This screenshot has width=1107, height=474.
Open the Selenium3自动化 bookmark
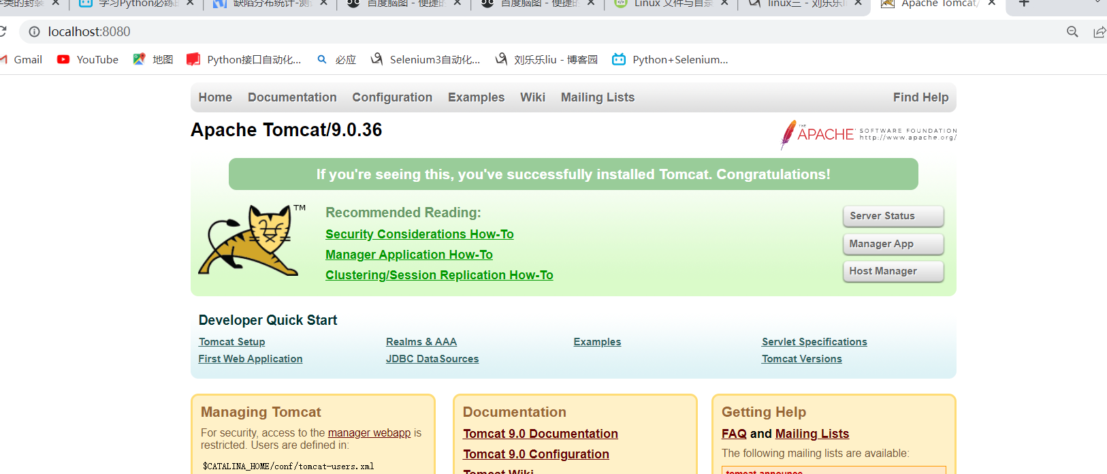tap(426, 60)
